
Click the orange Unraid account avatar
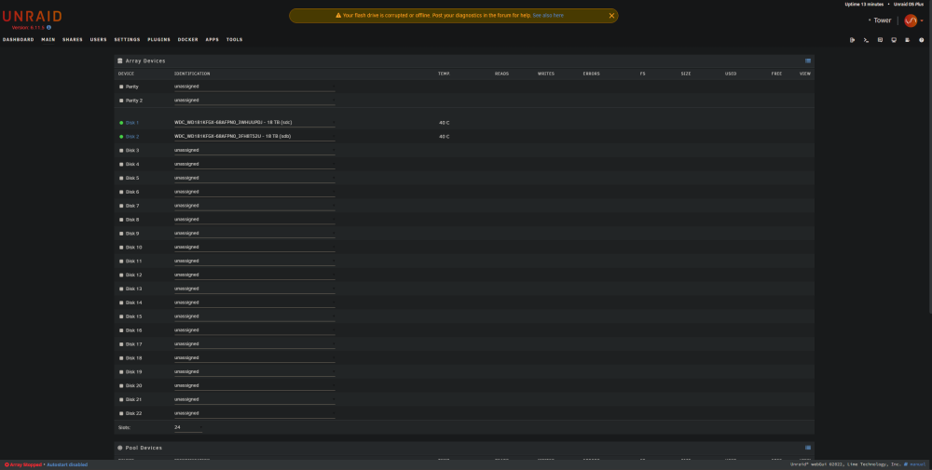[x=910, y=20]
